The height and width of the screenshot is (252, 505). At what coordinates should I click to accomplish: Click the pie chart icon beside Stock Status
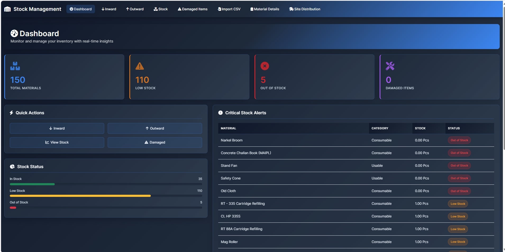[x=12, y=167]
